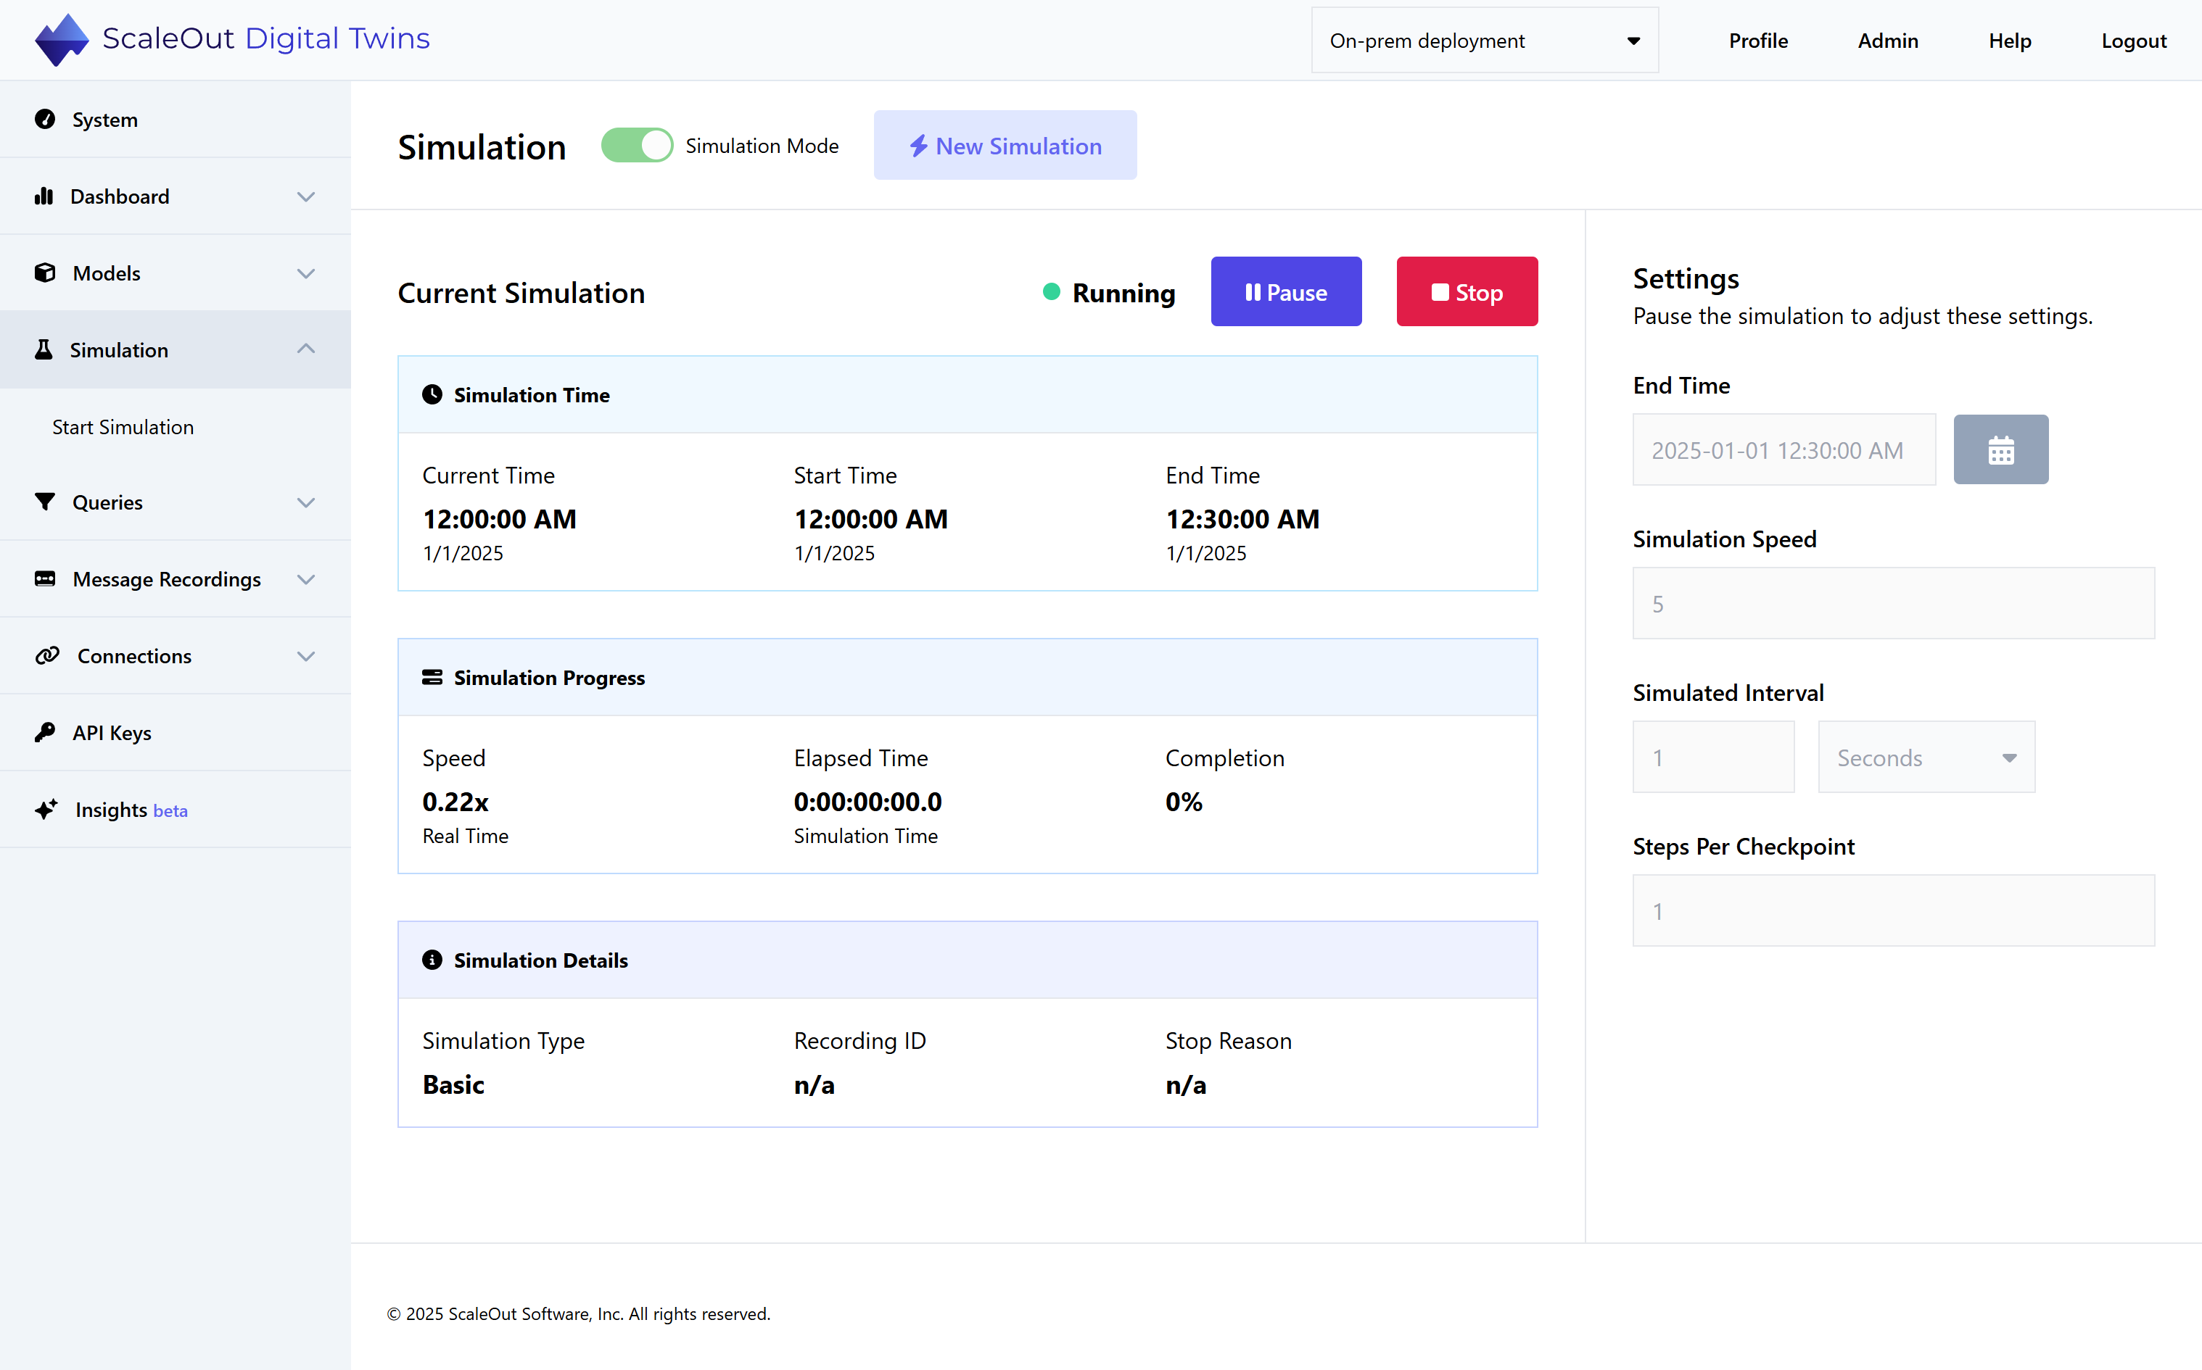Open the On-prem deployment dropdown
Image resolution: width=2202 pixels, height=1370 pixels.
coord(1485,41)
